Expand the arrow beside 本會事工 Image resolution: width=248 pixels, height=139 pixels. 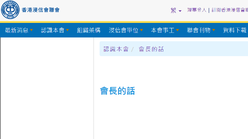pyautogui.click(x=177, y=30)
